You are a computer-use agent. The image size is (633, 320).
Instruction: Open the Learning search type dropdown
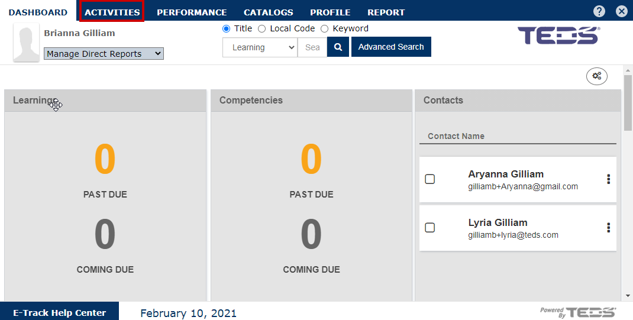coord(260,47)
